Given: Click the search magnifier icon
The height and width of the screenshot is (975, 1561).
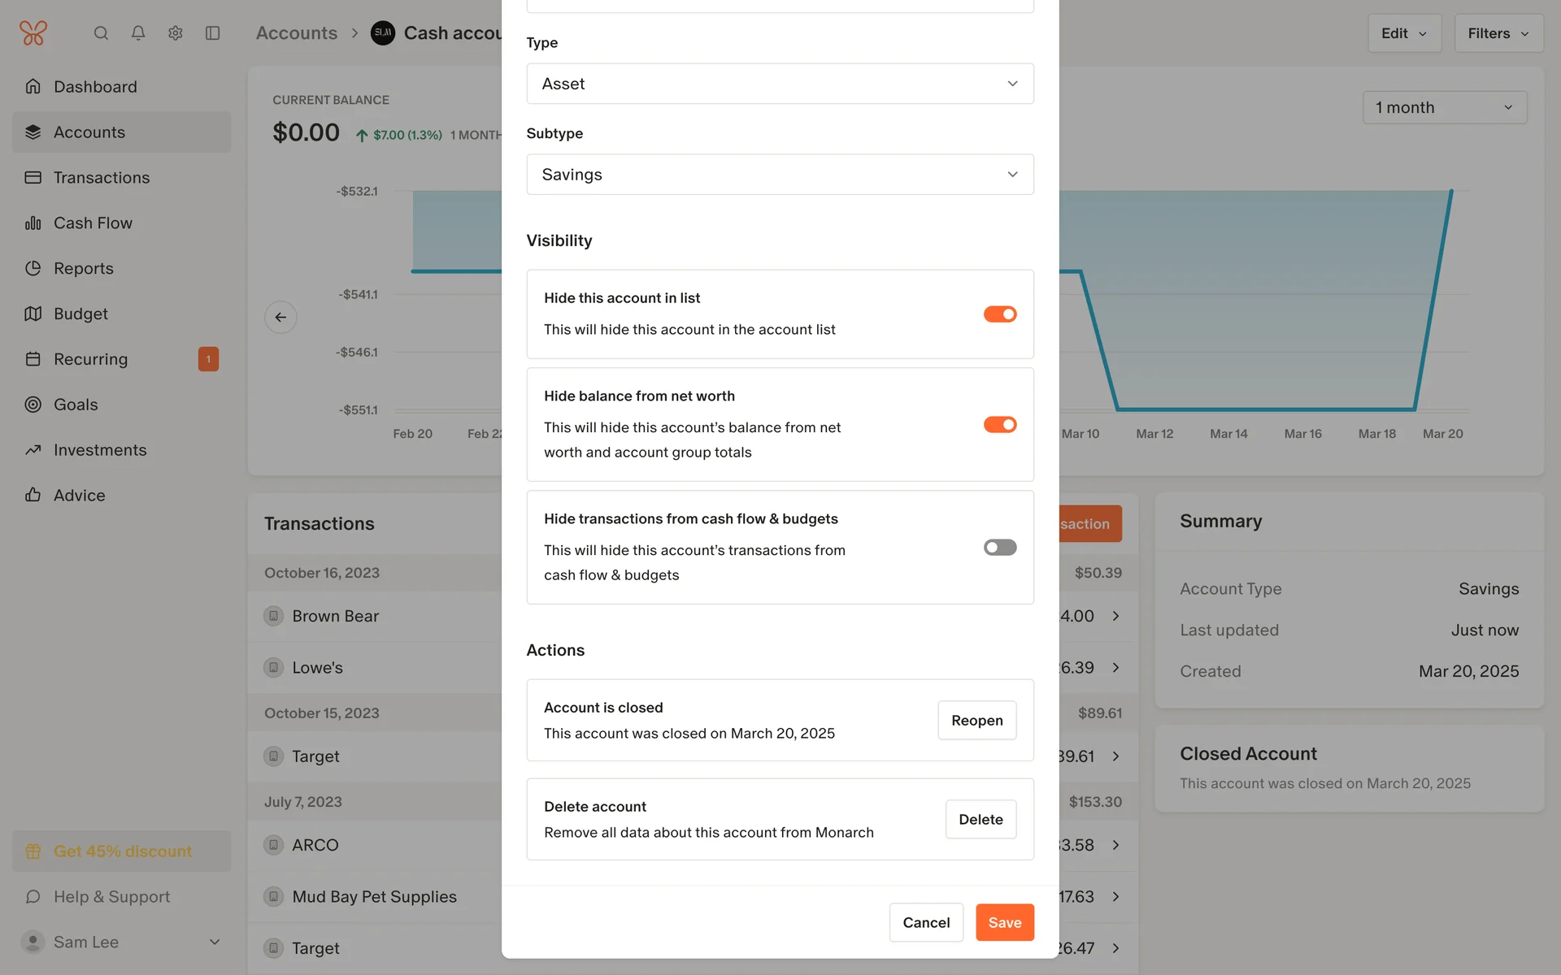Looking at the screenshot, I should click(101, 33).
